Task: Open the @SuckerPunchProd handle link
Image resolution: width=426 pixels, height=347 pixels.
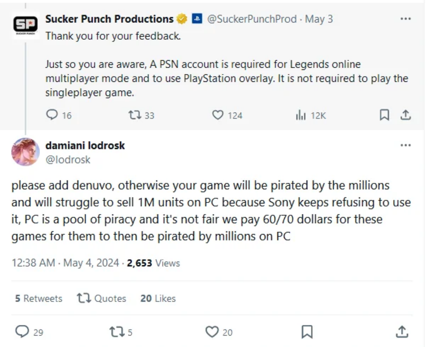Action: click(252, 19)
